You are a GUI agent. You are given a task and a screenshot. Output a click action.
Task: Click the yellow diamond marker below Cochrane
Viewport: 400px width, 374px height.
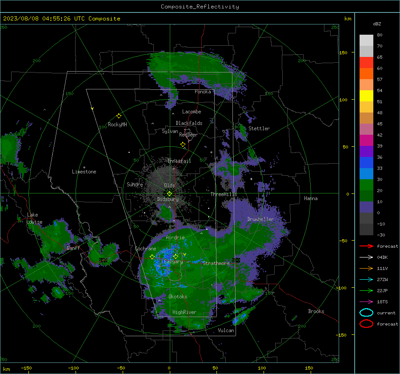click(x=152, y=257)
